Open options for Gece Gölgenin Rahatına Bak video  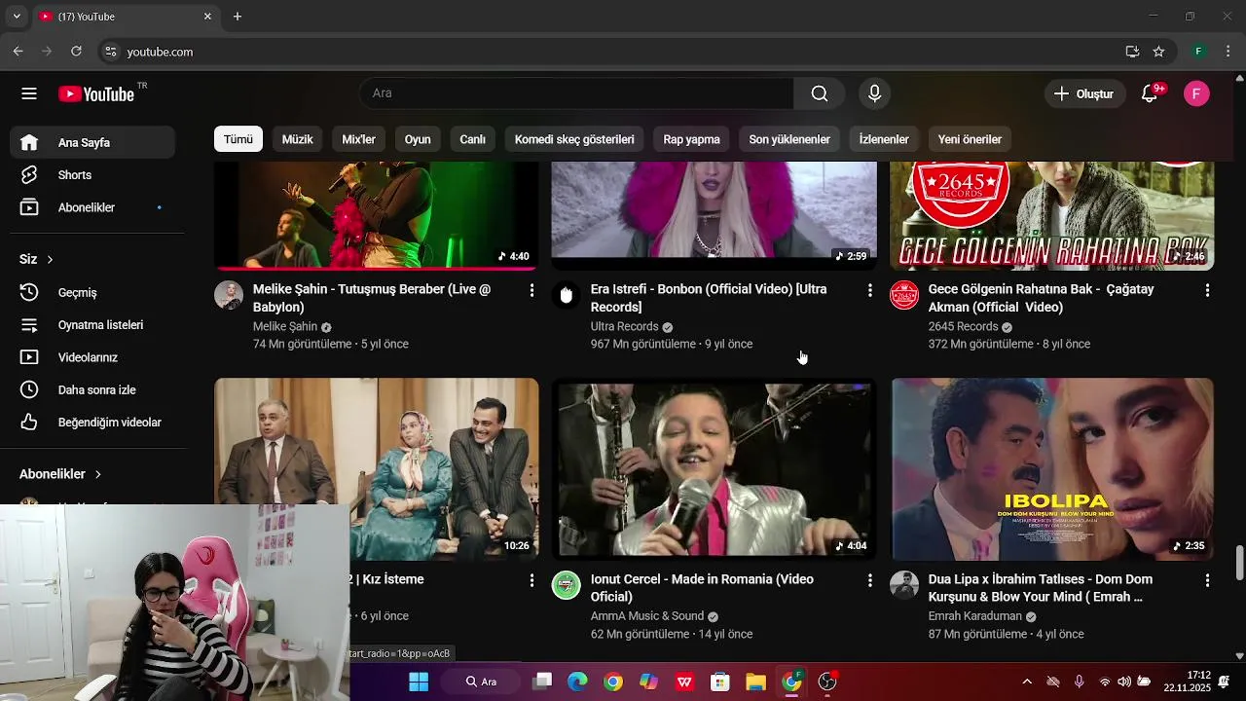pos(1207,290)
